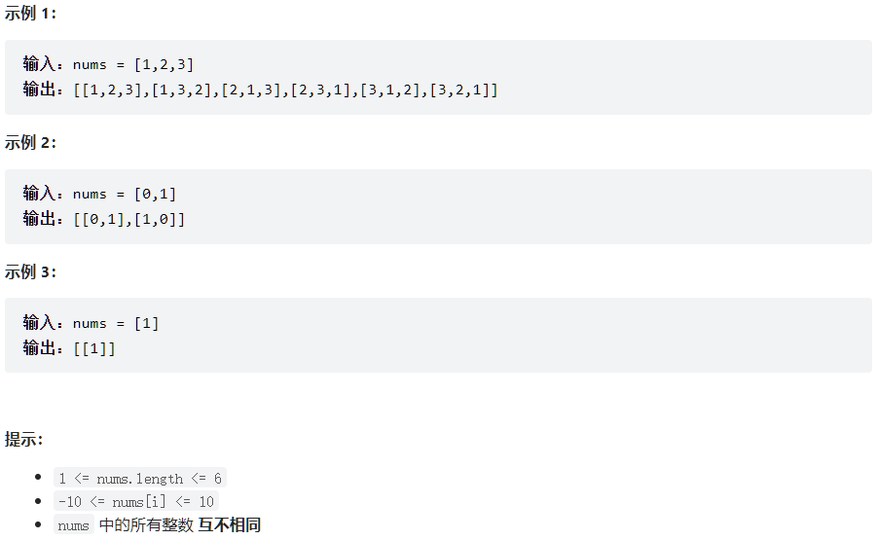Click the [3,2,1] permutation in output
The width and height of the screenshot is (876, 540).
tap(459, 90)
